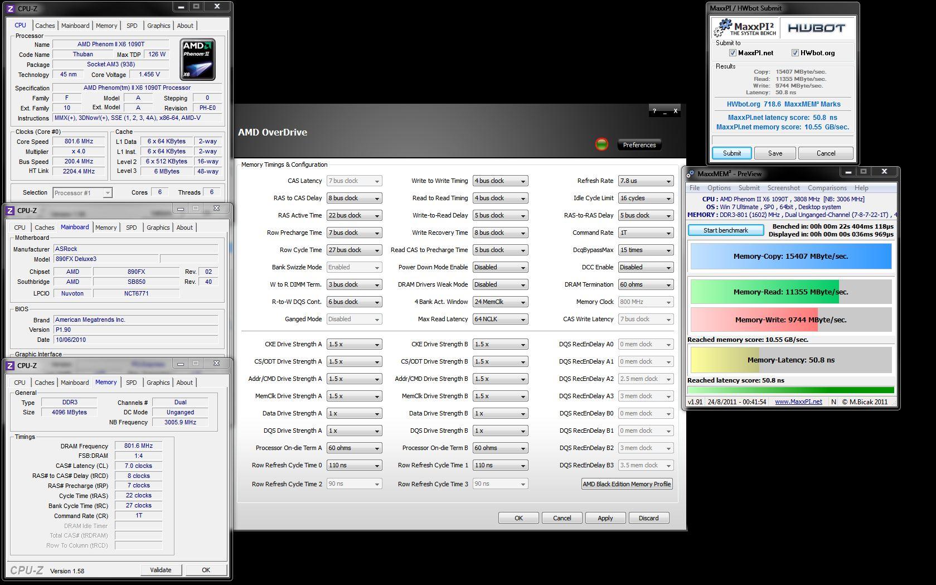This screenshot has width=936, height=585.
Task: Click the motherboard Model 890FX Deluxe3 field
Action: pyautogui.click(x=105, y=259)
